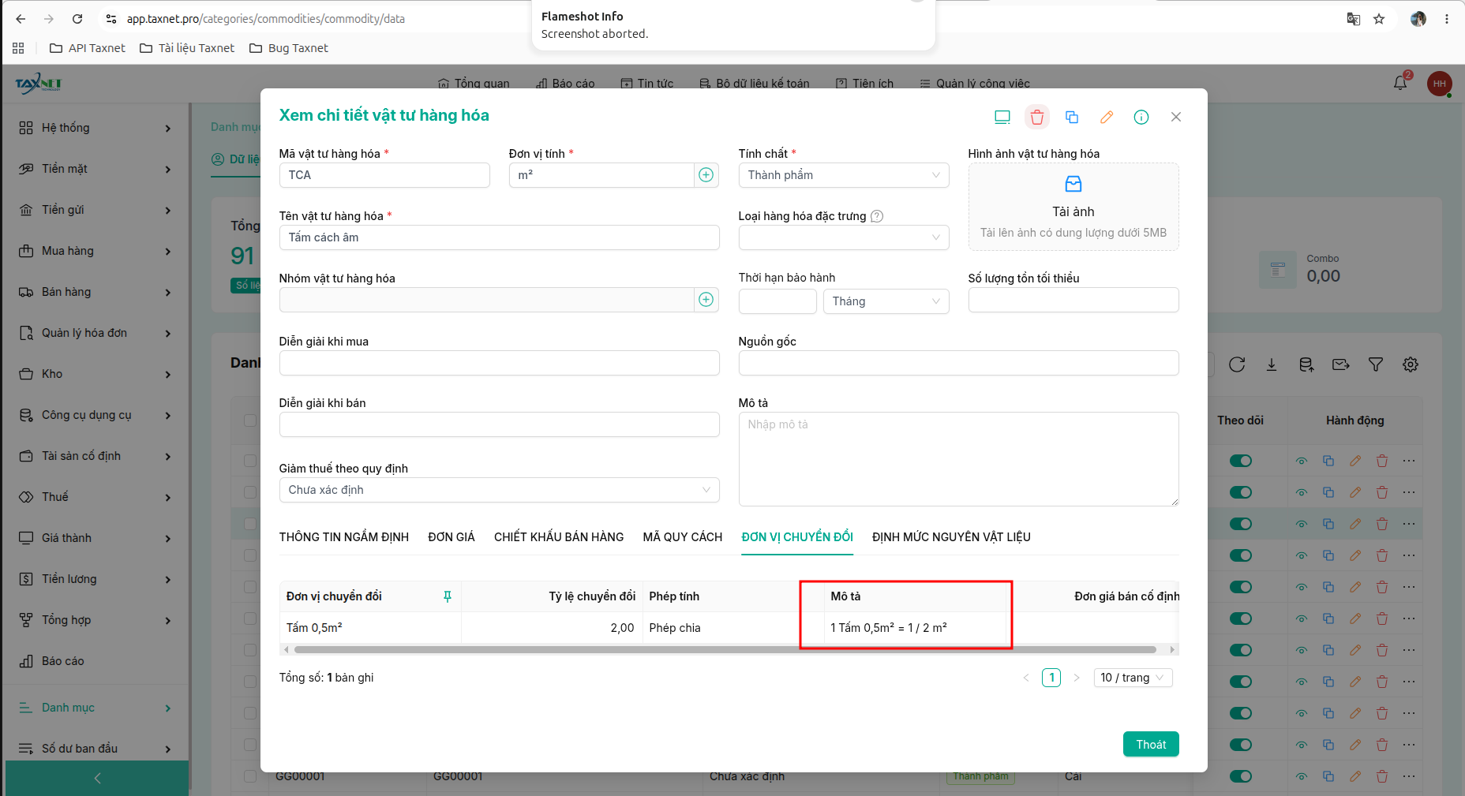The height and width of the screenshot is (796, 1465).
Task: Toggle the highlighted row's Theo dõi switch
Action: click(1240, 524)
